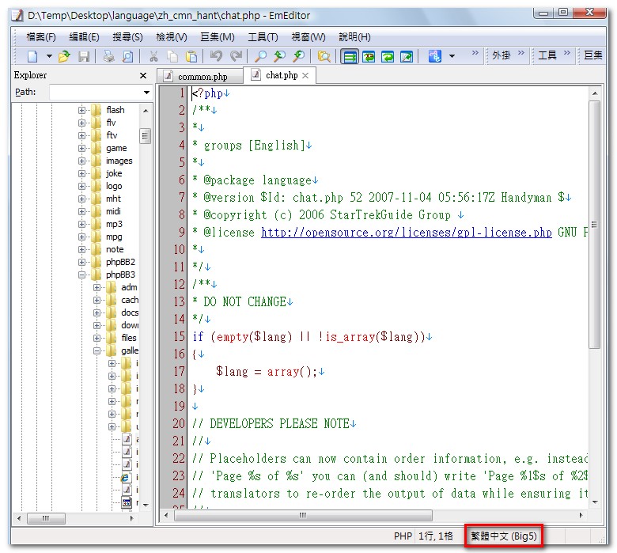Open the 說明(H) menu
617x553 pixels.
coord(354,37)
